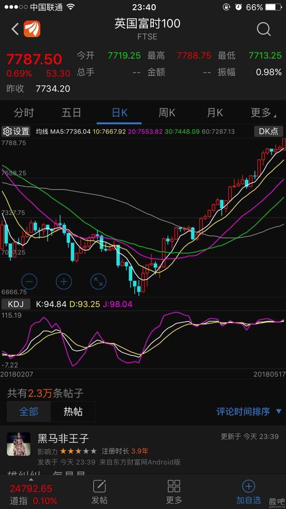Viewport: 286px width, 509px height.
Task: Tap the 最低 value 7713.25
Action: tap(265, 56)
